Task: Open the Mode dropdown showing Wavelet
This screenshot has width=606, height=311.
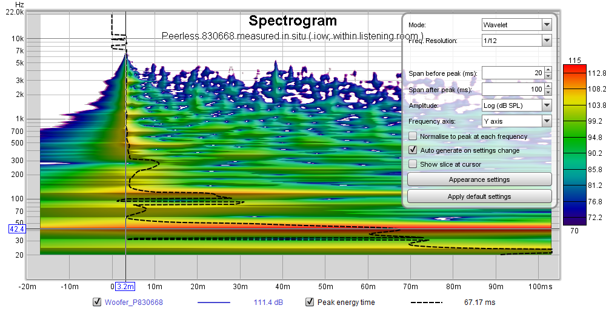Action: tap(516, 25)
